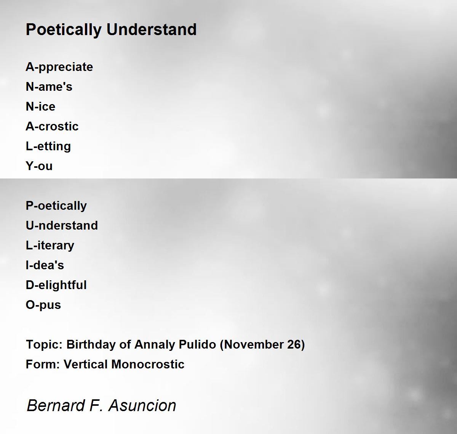Click the poem title Poetically Understand
457x434 pixels.
[x=111, y=30]
